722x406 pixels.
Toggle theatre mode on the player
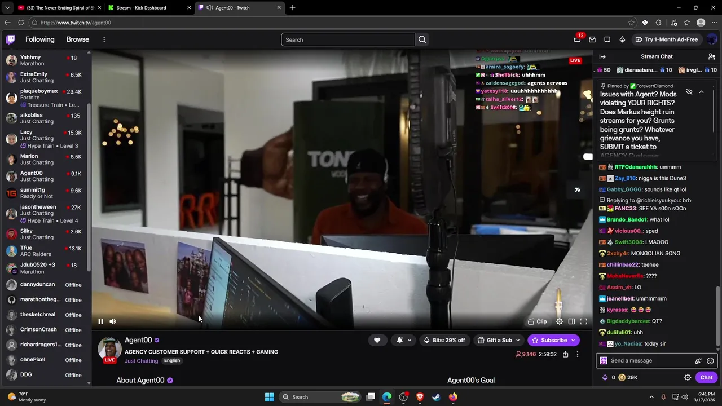click(571, 321)
